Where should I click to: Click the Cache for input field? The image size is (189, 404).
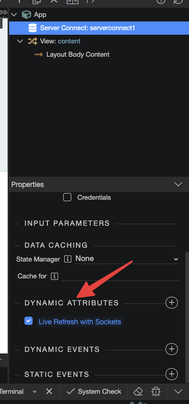pos(120,276)
